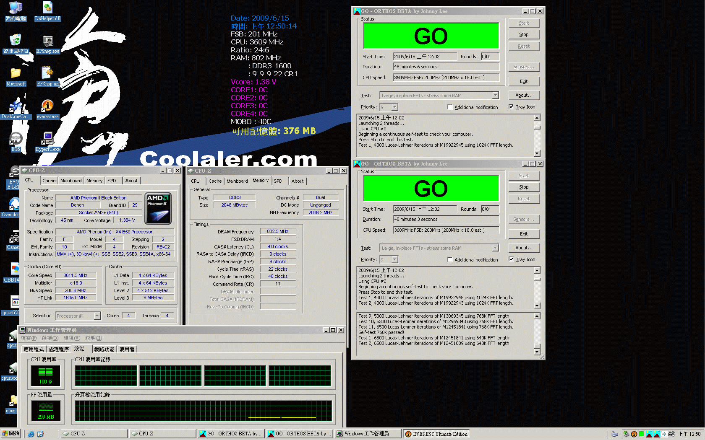Expand the Processor #1 Selection dropdown in CPU-Z
The image size is (705, 440).
97,316
